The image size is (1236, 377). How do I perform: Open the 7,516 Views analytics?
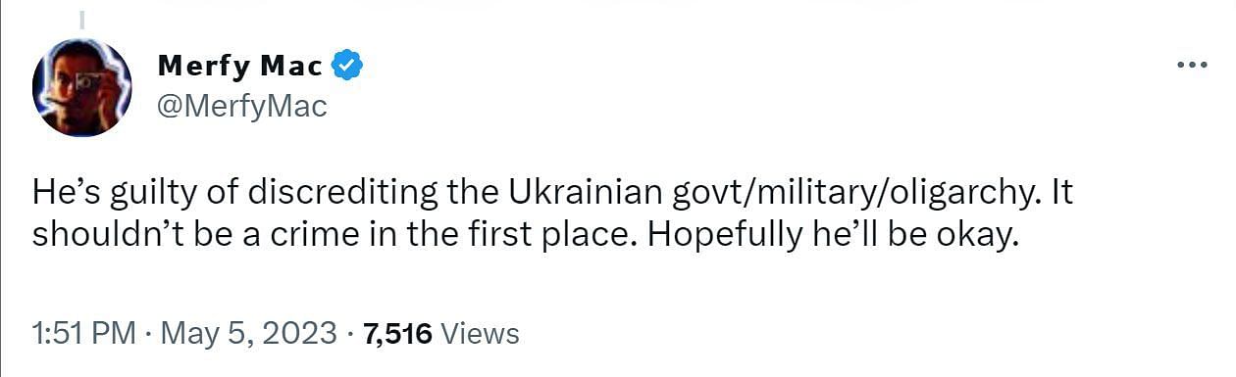(x=440, y=334)
